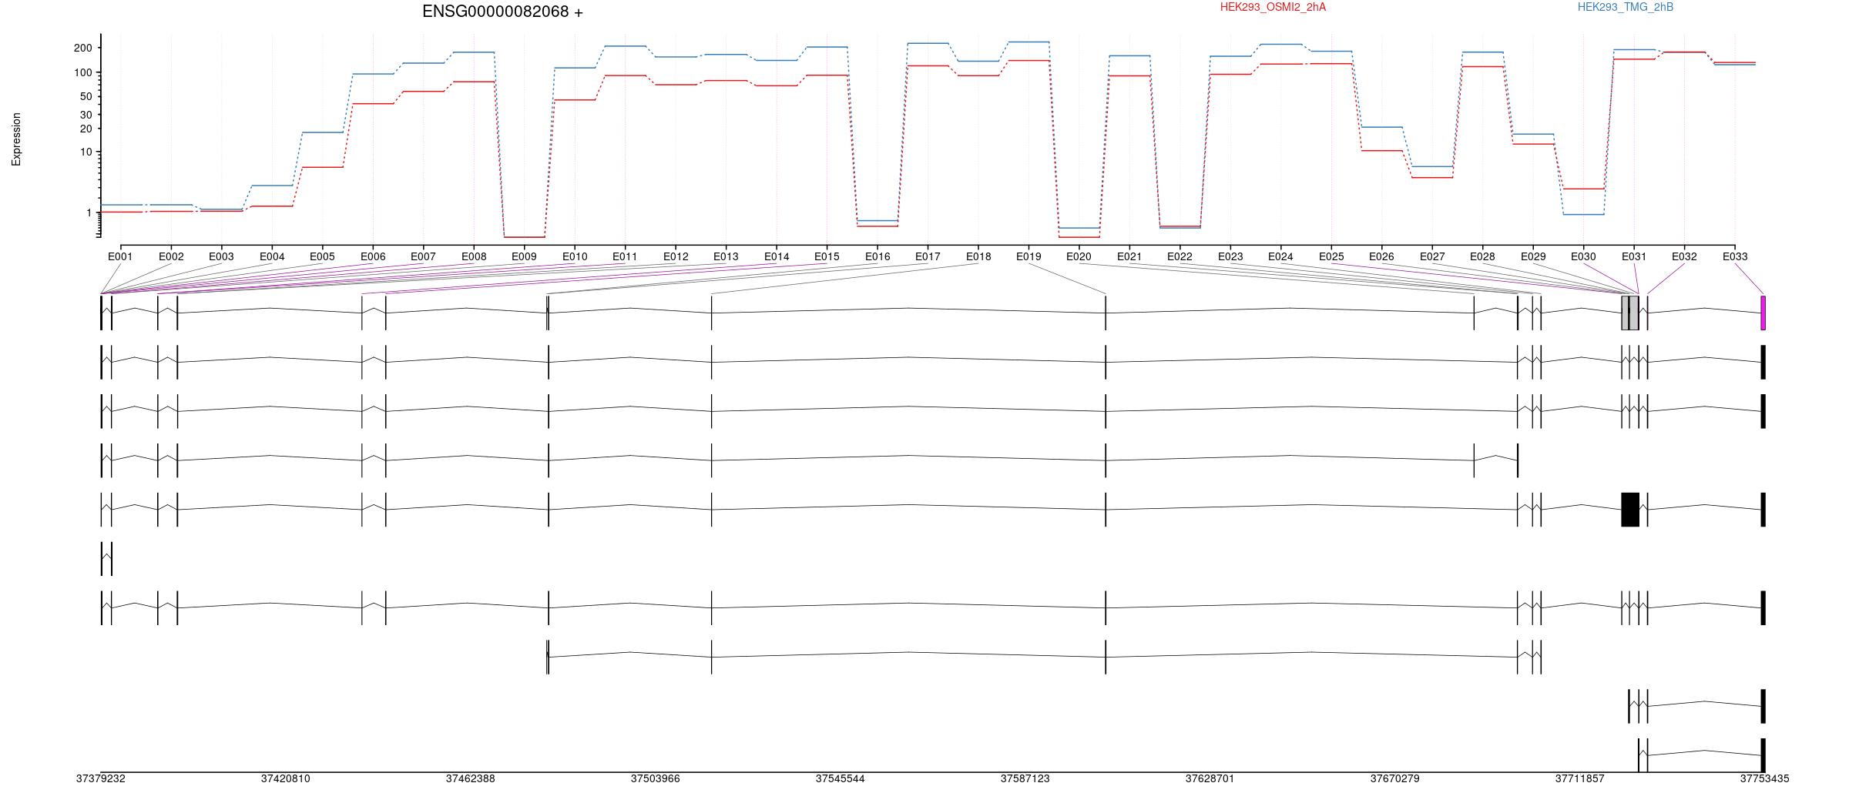
Task: Click genomic coordinate 37753435
Action: tap(1764, 779)
